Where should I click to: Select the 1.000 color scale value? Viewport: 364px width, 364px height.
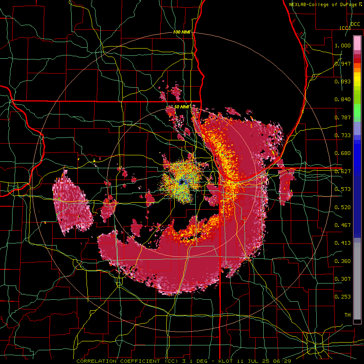(x=343, y=45)
